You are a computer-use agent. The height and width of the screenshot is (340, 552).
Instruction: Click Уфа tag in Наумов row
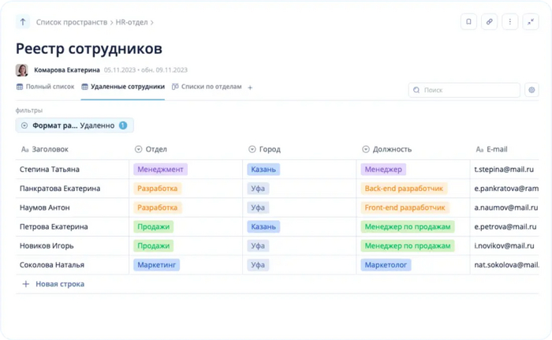point(258,207)
